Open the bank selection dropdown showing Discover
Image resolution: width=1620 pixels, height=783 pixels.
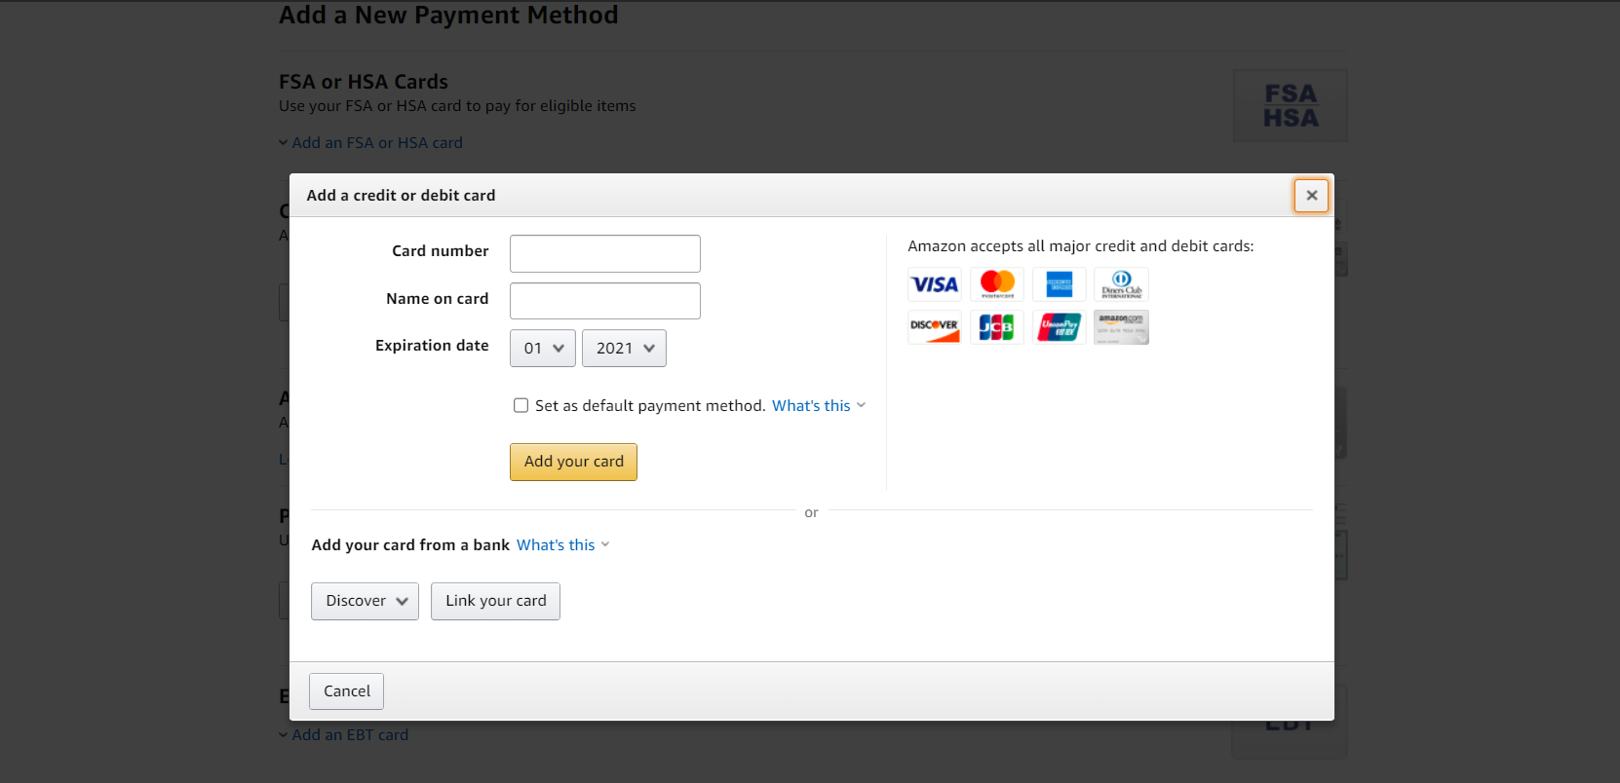(365, 601)
